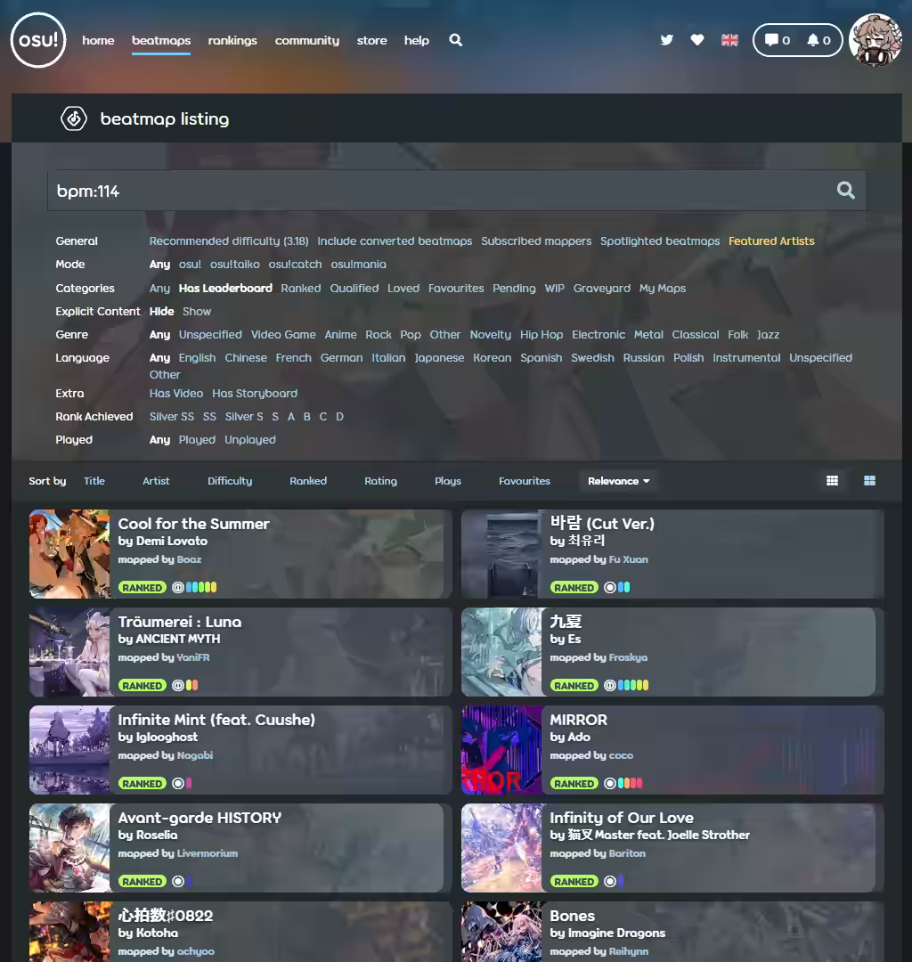Click mode icon on Träumerei : Luna card
This screenshot has width=912, height=962.
(x=178, y=685)
